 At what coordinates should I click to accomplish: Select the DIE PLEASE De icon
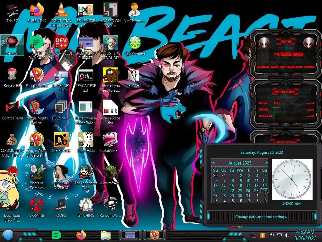[61, 143]
